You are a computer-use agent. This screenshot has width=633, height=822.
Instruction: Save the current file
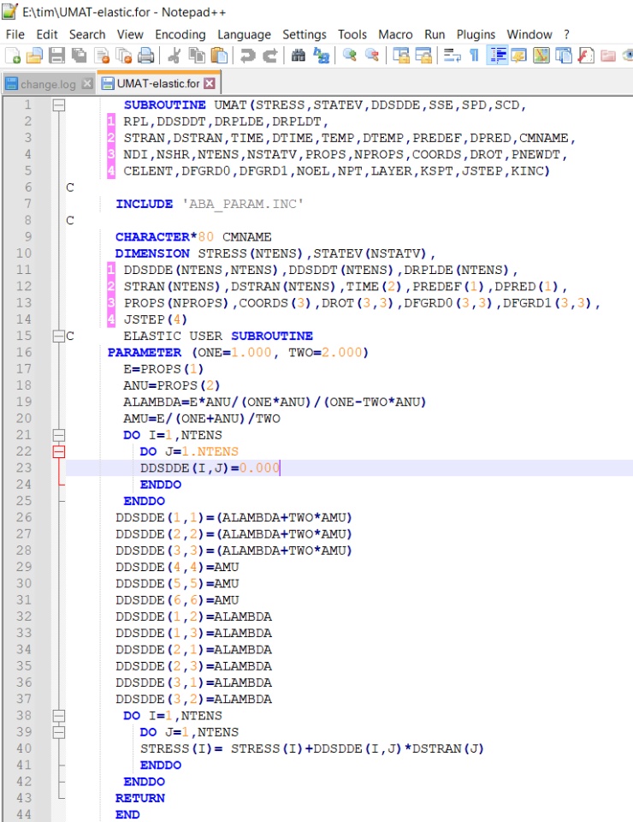point(56,55)
